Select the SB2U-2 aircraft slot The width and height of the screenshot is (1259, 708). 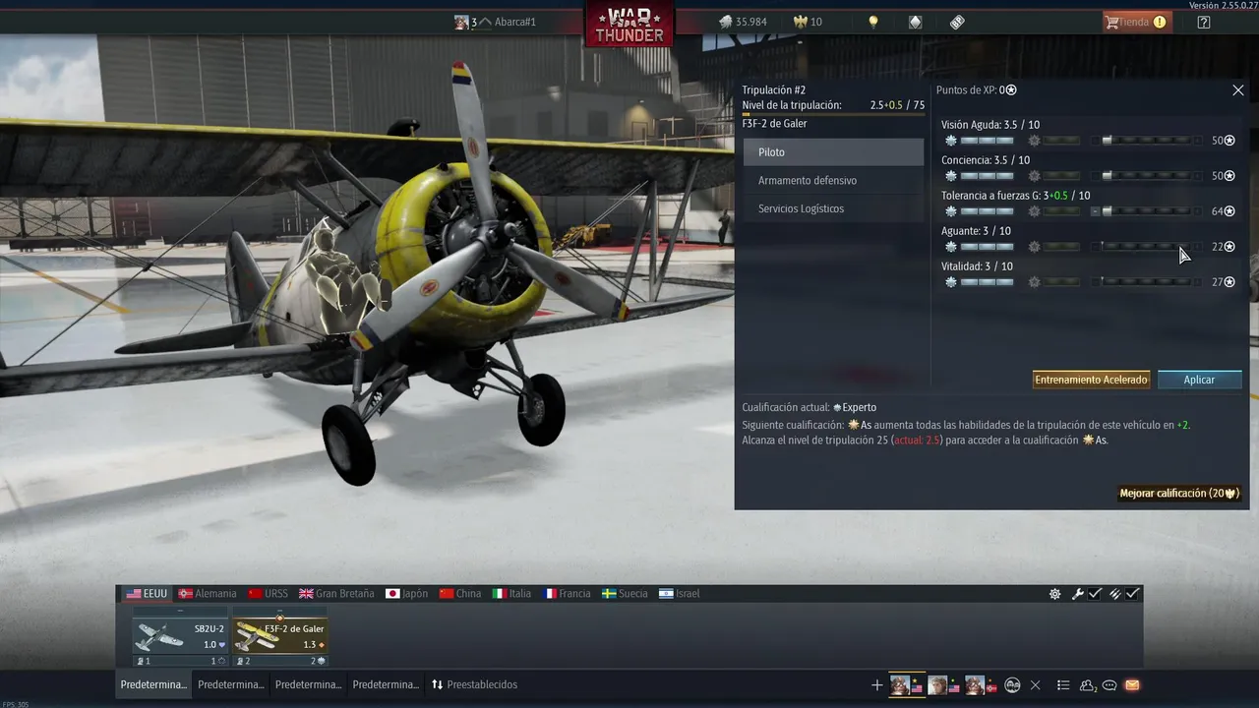tap(180, 636)
